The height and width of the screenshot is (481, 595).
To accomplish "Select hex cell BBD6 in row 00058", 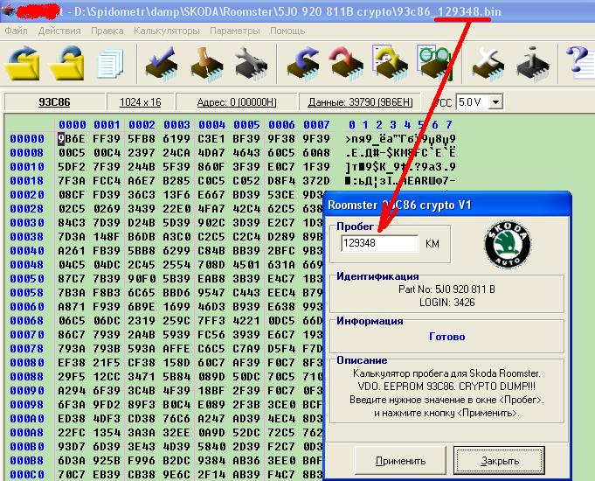I will [176, 293].
